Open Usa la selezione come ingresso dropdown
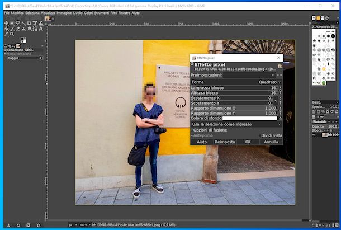The image size is (341, 230). (x=236, y=124)
